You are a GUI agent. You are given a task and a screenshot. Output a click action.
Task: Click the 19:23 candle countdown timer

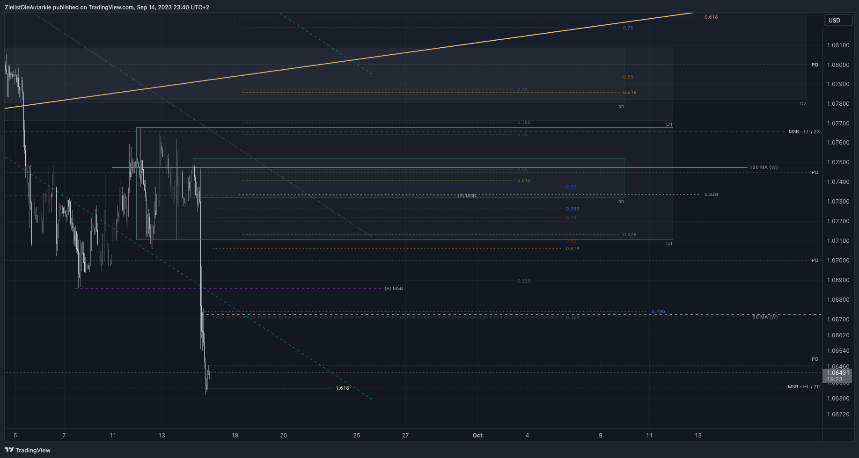tap(834, 379)
